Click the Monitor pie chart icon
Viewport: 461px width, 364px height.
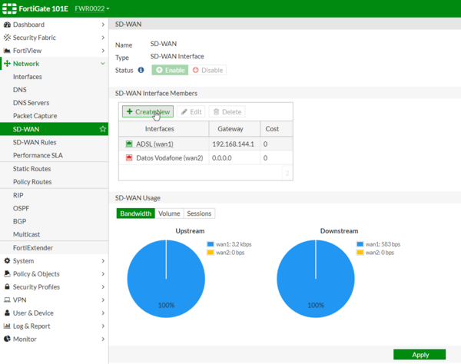tap(7, 339)
